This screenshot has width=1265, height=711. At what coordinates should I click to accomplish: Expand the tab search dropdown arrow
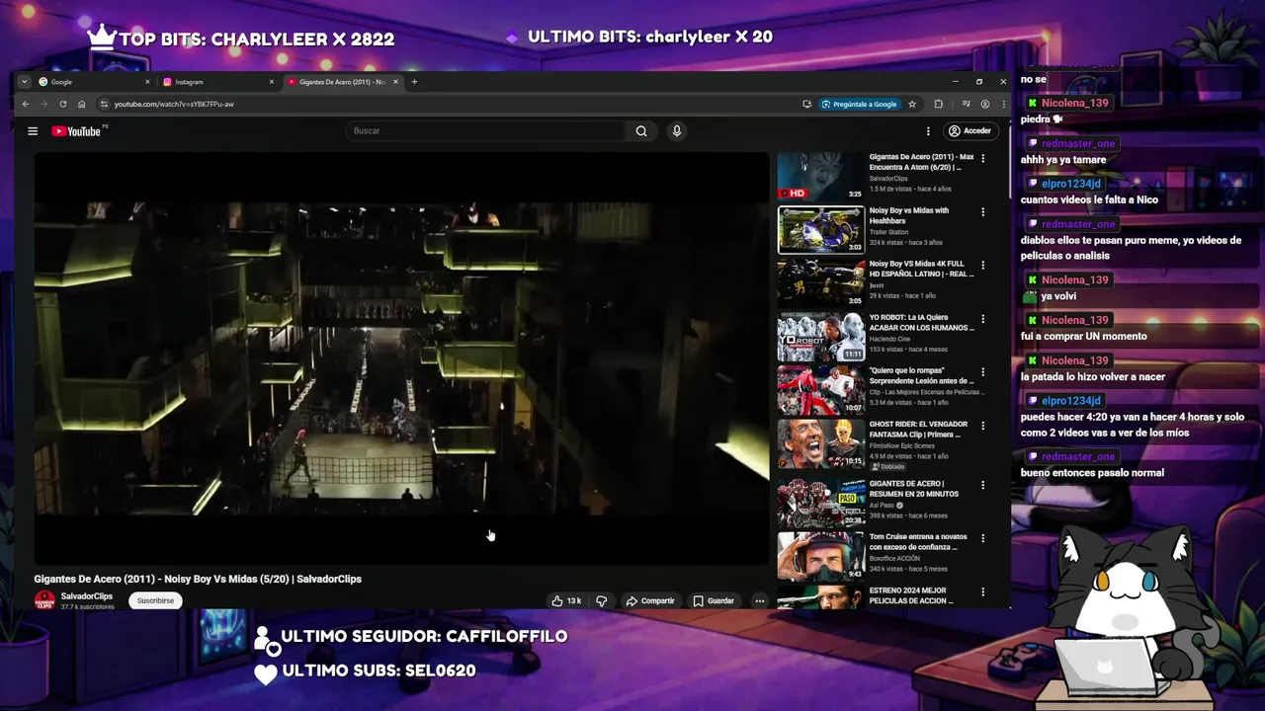point(25,82)
